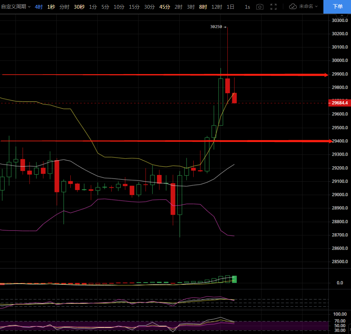
Task: Click the current price label 29684.4
Action: [x=339, y=103]
